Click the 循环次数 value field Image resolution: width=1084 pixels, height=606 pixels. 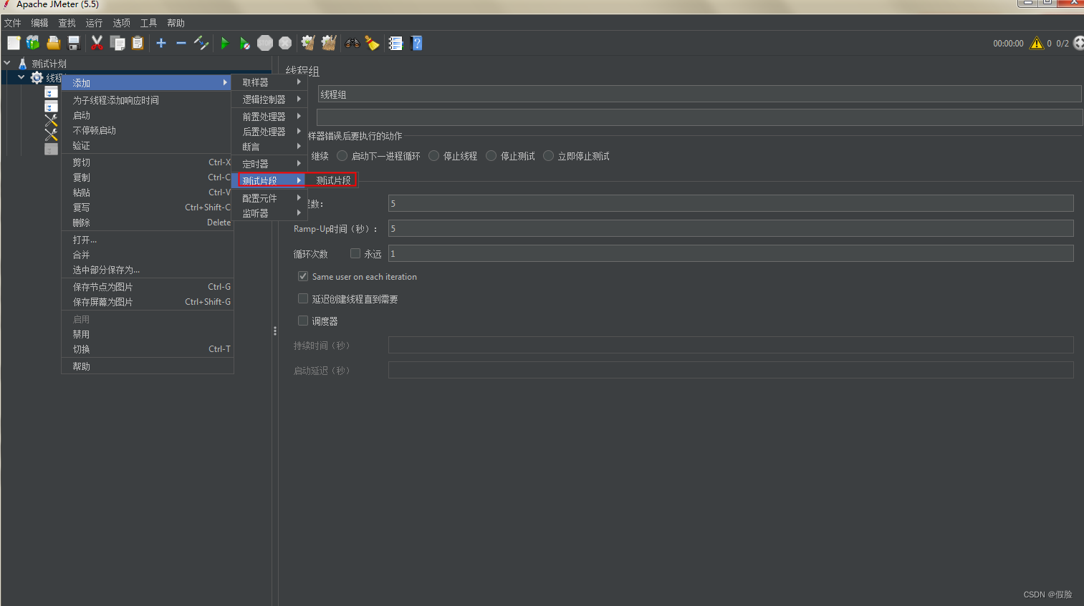coord(731,253)
